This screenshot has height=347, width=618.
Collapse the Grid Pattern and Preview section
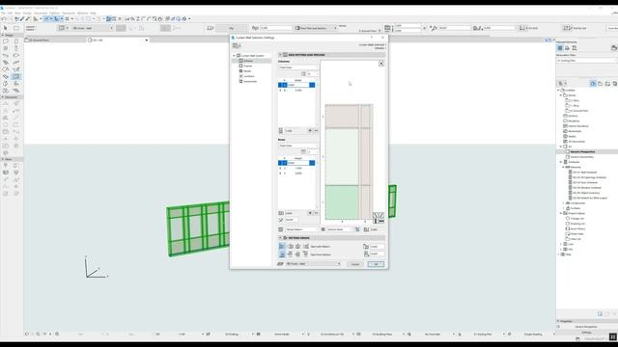pos(280,55)
